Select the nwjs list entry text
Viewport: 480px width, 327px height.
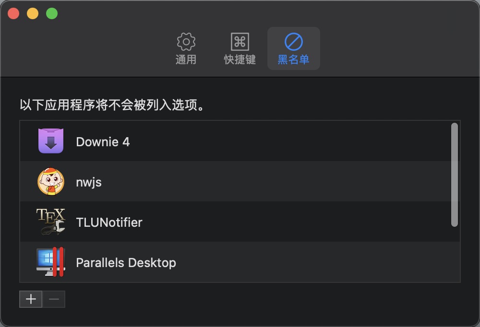coord(89,183)
